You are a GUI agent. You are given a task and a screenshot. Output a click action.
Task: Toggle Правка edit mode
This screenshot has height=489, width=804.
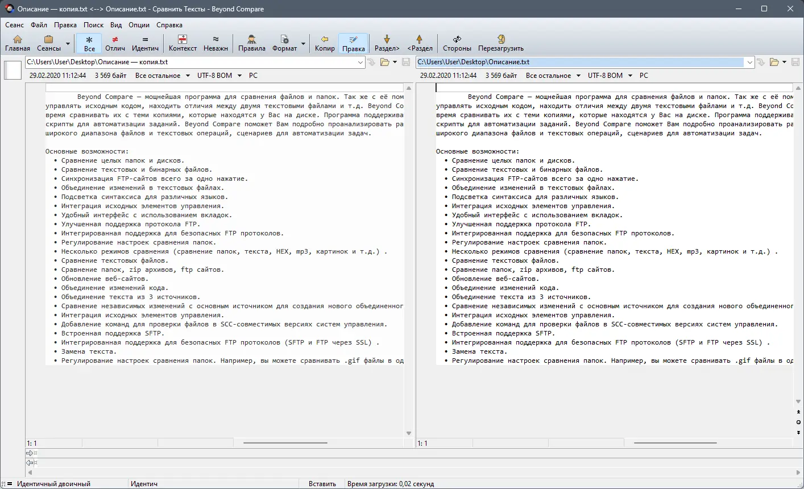354,43
